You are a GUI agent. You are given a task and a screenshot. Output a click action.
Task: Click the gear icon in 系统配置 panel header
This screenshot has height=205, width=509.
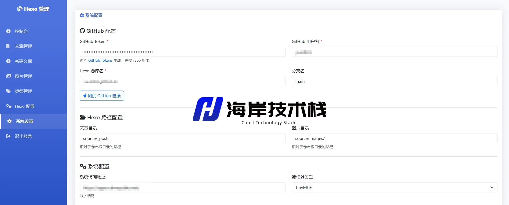(x=82, y=15)
